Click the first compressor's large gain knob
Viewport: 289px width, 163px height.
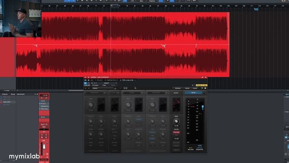(91, 105)
